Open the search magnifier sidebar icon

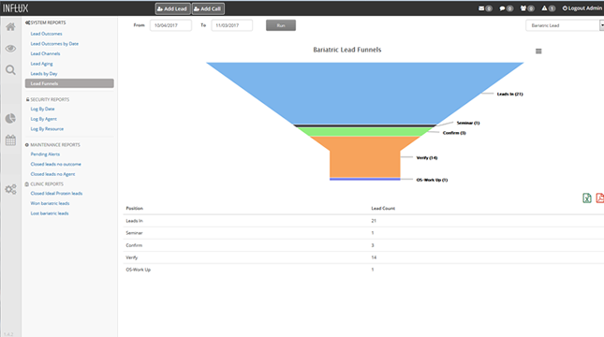pos(11,70)
